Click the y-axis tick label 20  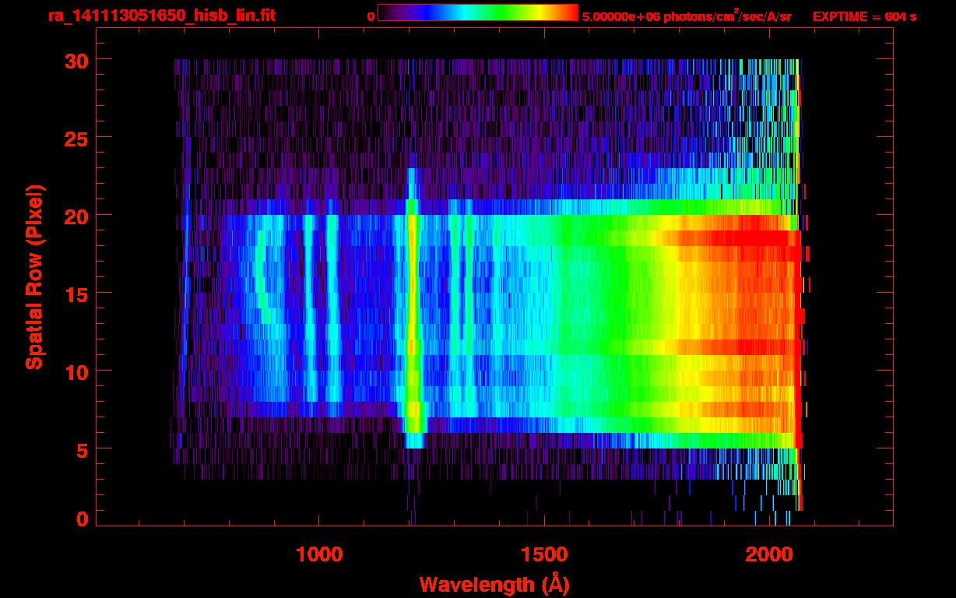(x=75, y=216)
